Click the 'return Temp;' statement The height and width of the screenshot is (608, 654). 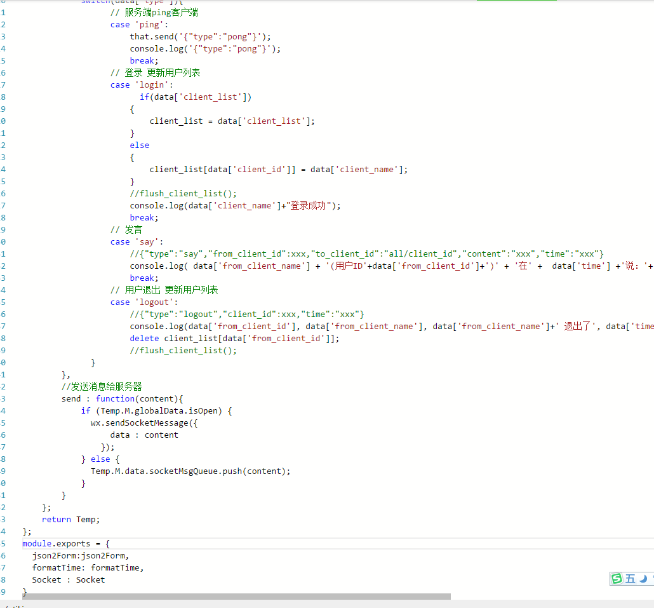(x=71, y=520)
